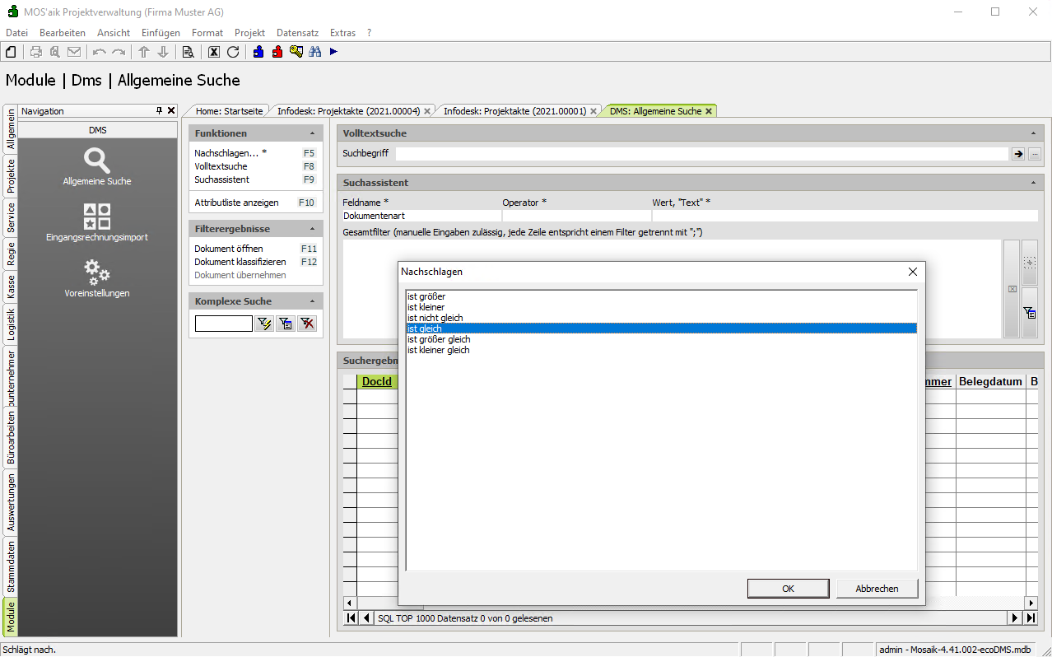Open Allgemeine Suche in navigation panel

coord(97,165)
